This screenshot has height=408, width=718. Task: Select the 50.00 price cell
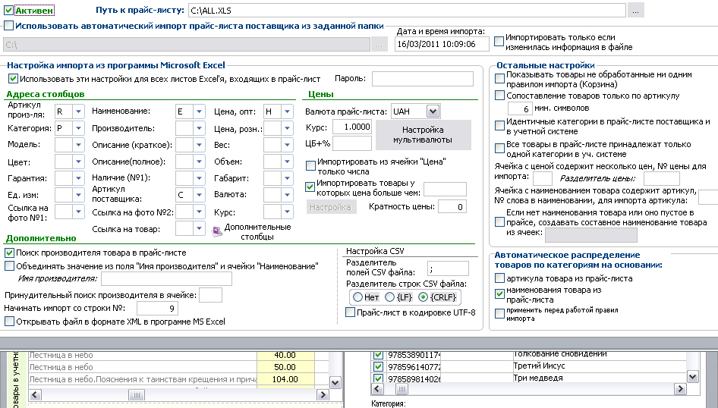(285, 367)
